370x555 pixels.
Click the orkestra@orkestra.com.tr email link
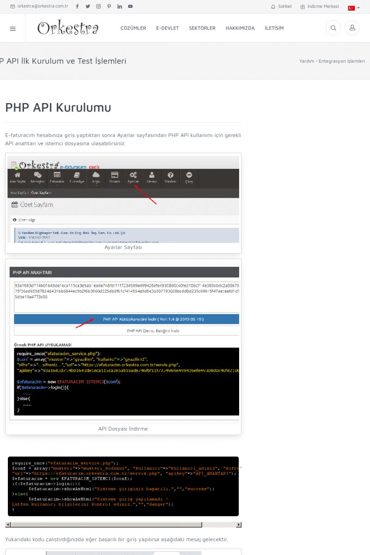tap(43, 6)
